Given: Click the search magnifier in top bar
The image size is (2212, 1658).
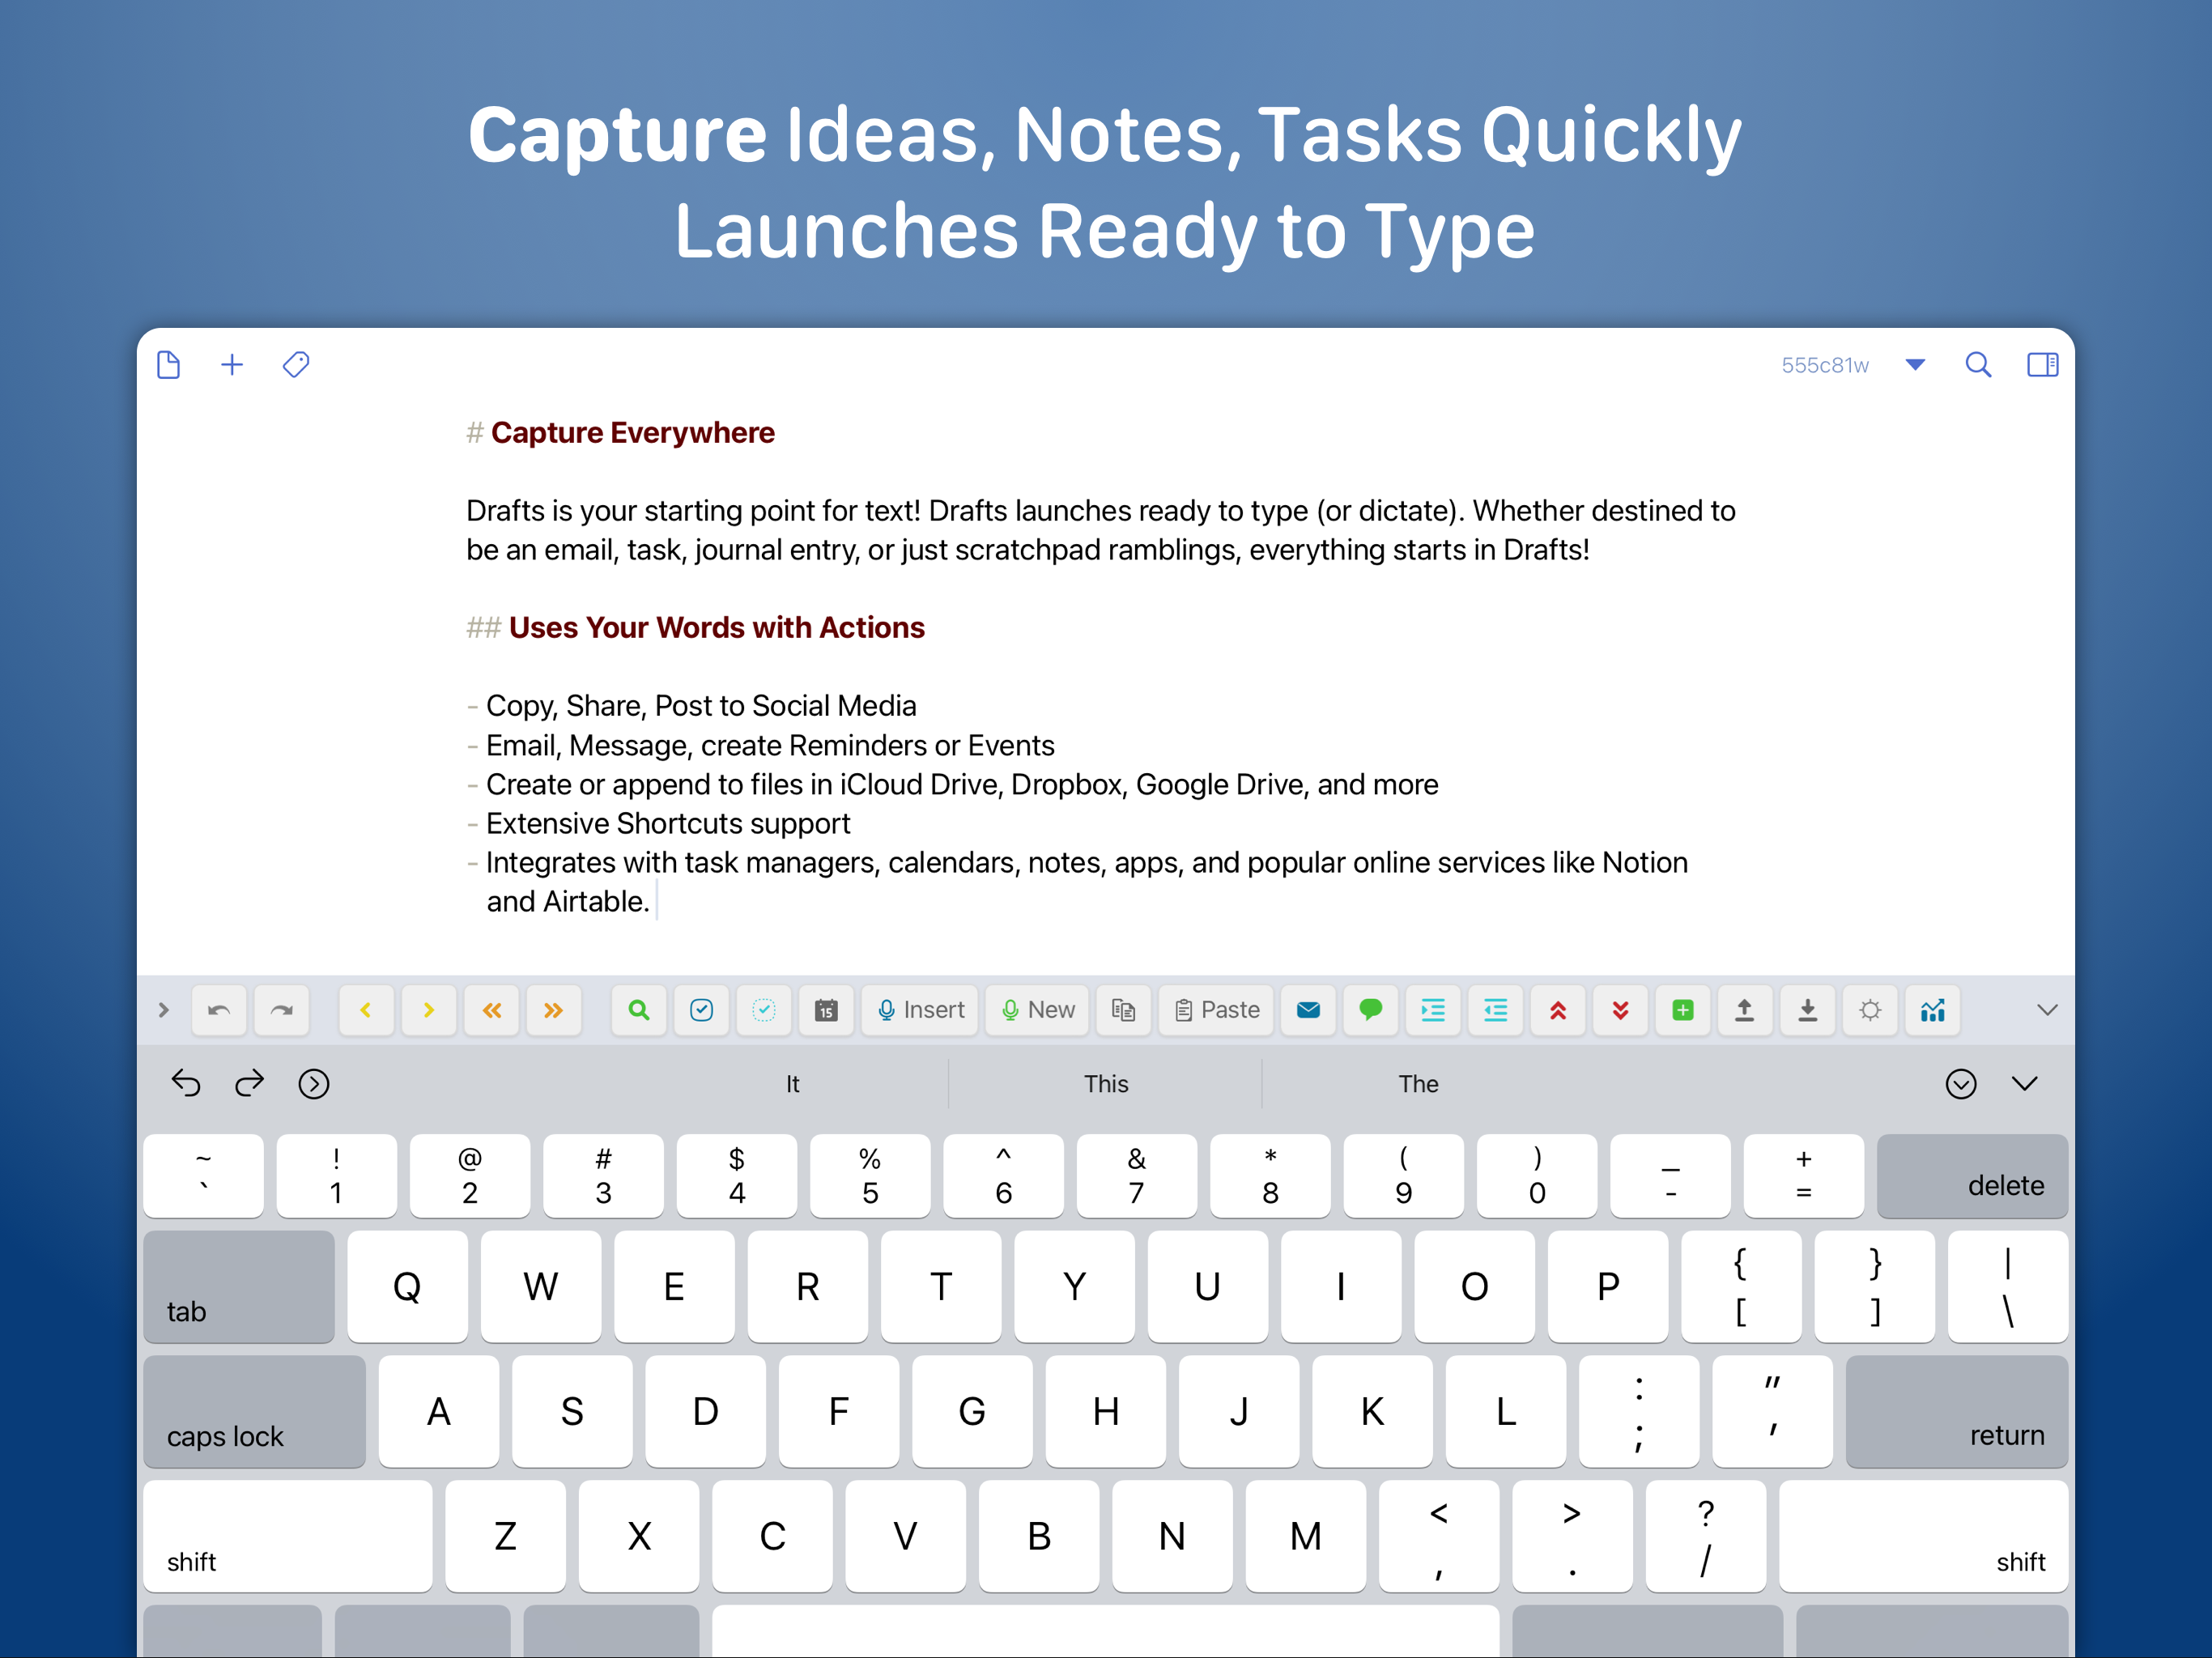Looking at the screenshot, I should tap(1977, 365).
